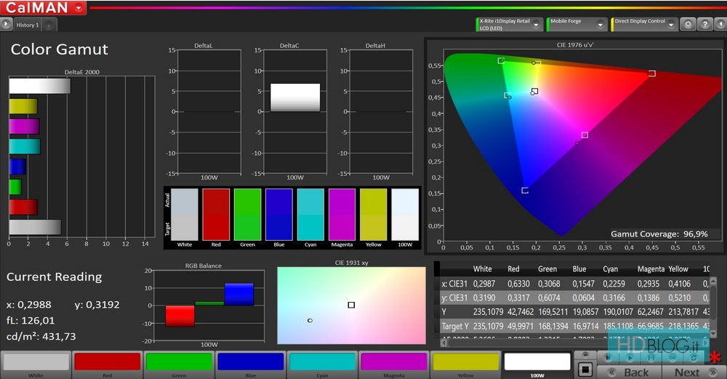Screen dimensions: 727x379
Task: Open the Mobile Forge source dropdown
Action: (577, 25)
